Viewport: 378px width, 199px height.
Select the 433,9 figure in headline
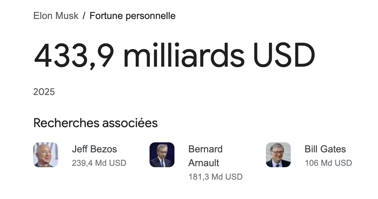coord(74,56)
